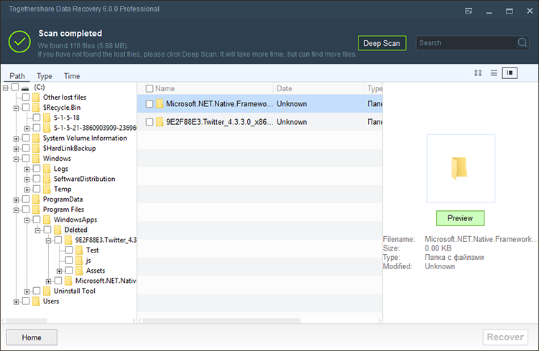
Task: Tick the select-all Name column checkbox
Action: click(149, 88)
